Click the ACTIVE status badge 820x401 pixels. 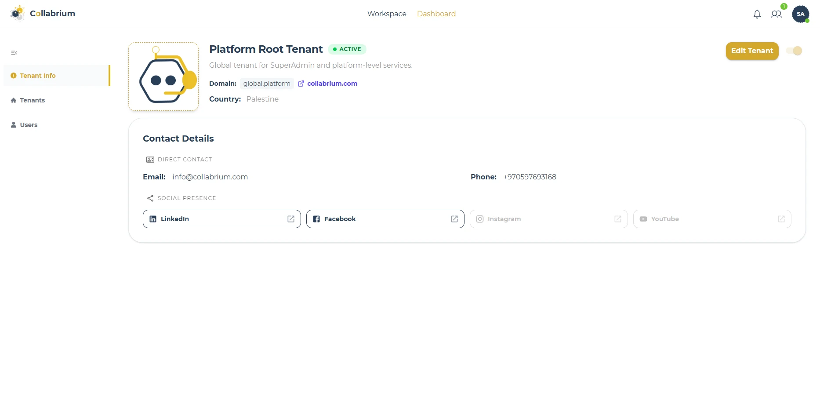[347, 49]
